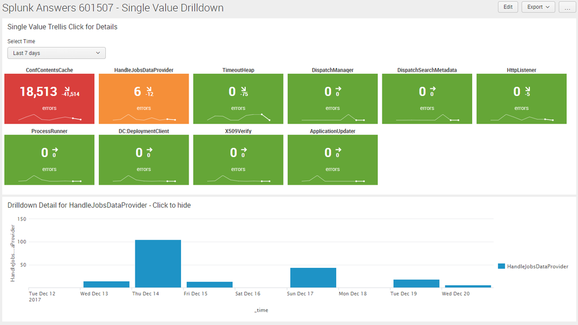Click the DispatchSearchMetadata tile

(x=427, y=99)
